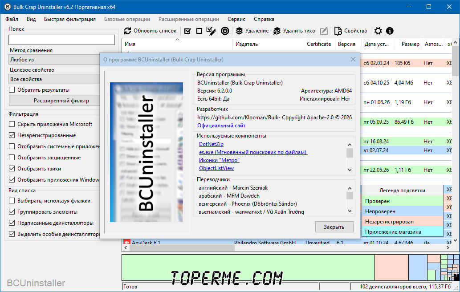Open the "Файл" menu
Screen dimensions: 460x292
coord(12,19)
